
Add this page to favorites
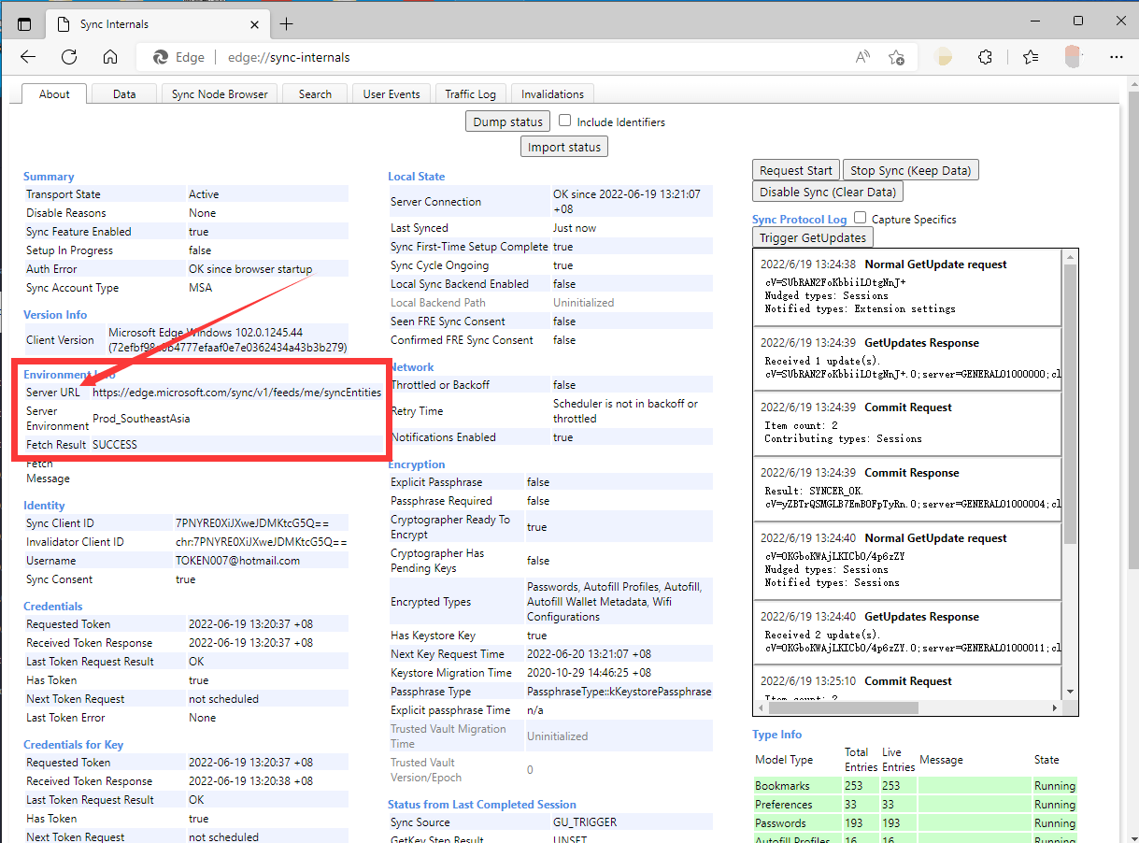896,57
